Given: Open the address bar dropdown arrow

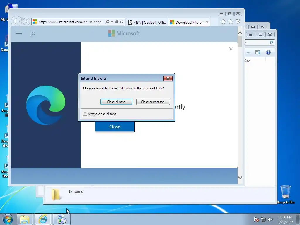Looking at the screenshot, I should pyautogui.click(x=112, y=22).
